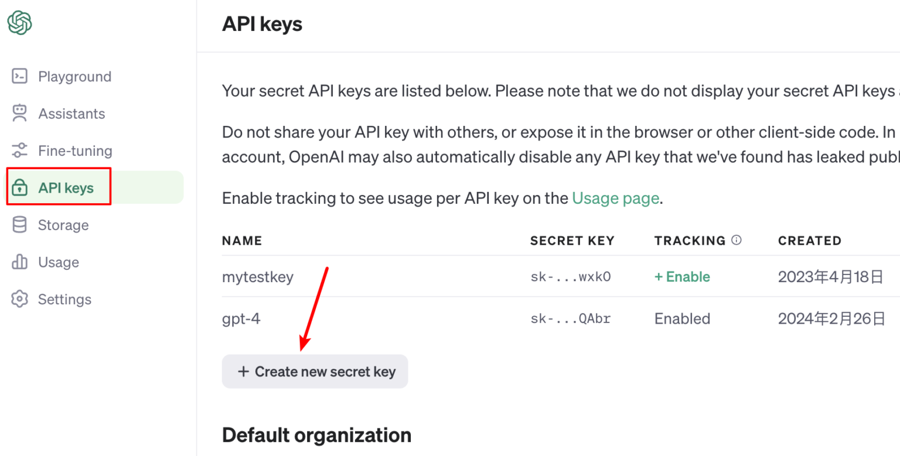
Task: Open the Fine-tuning sliders icon
Action: [20, 150]
